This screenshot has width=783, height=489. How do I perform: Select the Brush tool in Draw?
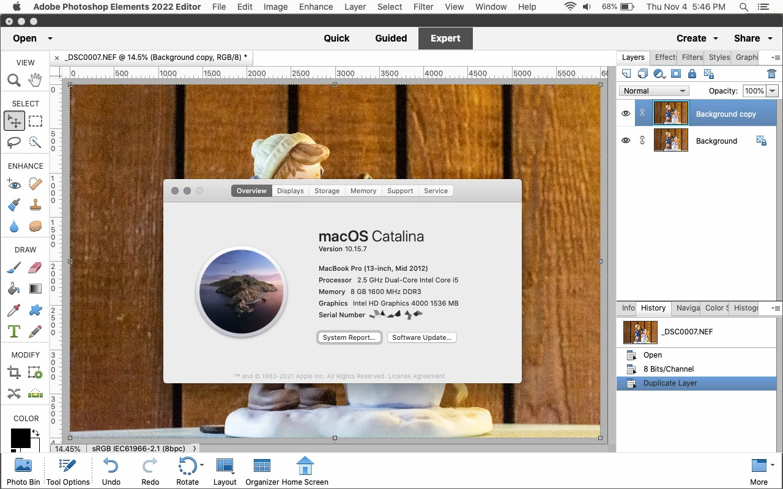(14, 267)
